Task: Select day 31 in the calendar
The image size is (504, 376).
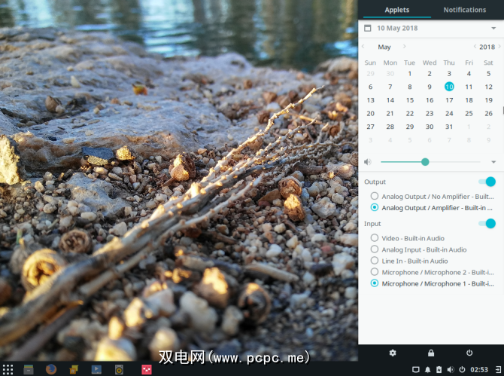Action: click(x=449, y=127)
